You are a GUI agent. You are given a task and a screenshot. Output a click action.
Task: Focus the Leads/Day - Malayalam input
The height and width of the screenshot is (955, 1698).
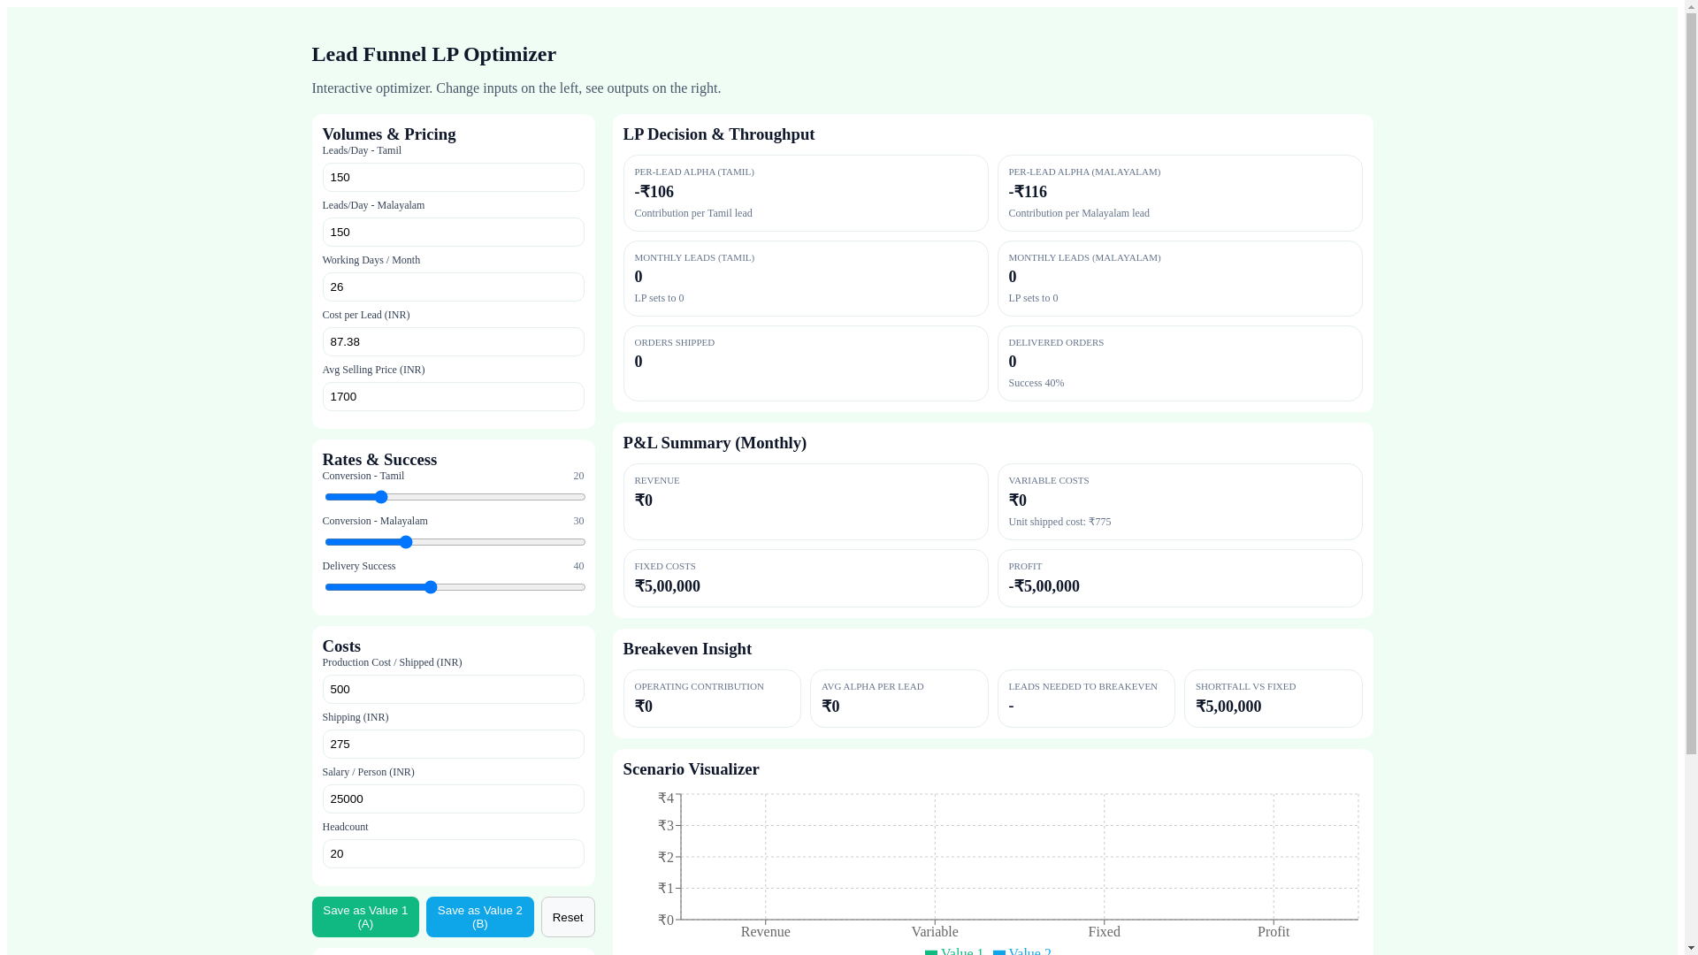pyautogui.click(x=453, y=232)
